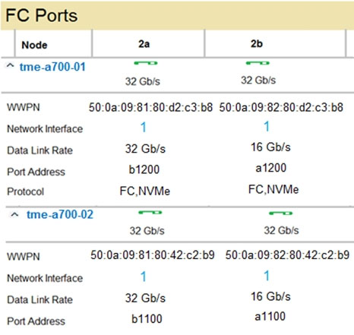Click the a1100 port address value
This screenshot has width=354, height=335.
click(x=270, y=317)
